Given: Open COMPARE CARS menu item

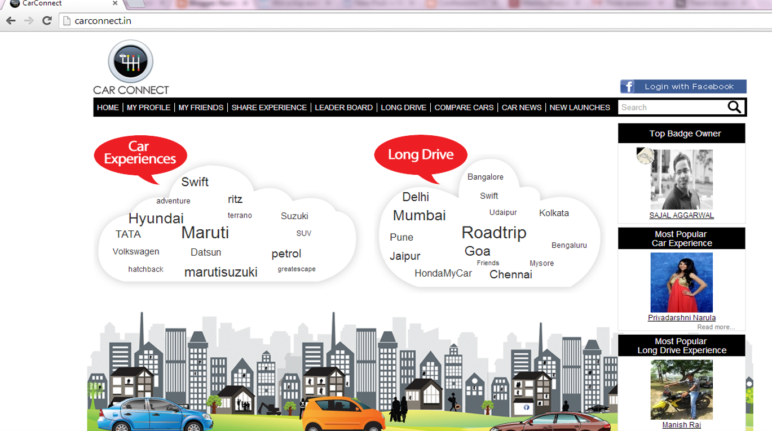Looking at the screenshot, I should pyautogui.click(x=464, y=108).
